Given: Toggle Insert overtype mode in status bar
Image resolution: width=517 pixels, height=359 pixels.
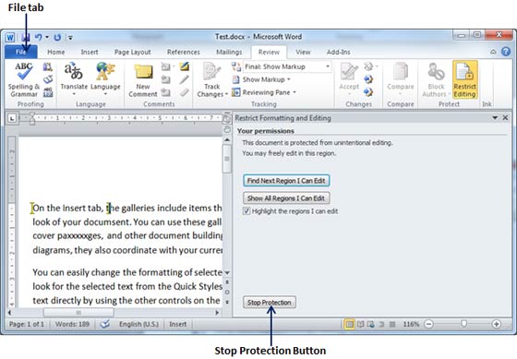Looking at the screenshot, I should pyautogui.click(x=177, y=324).
